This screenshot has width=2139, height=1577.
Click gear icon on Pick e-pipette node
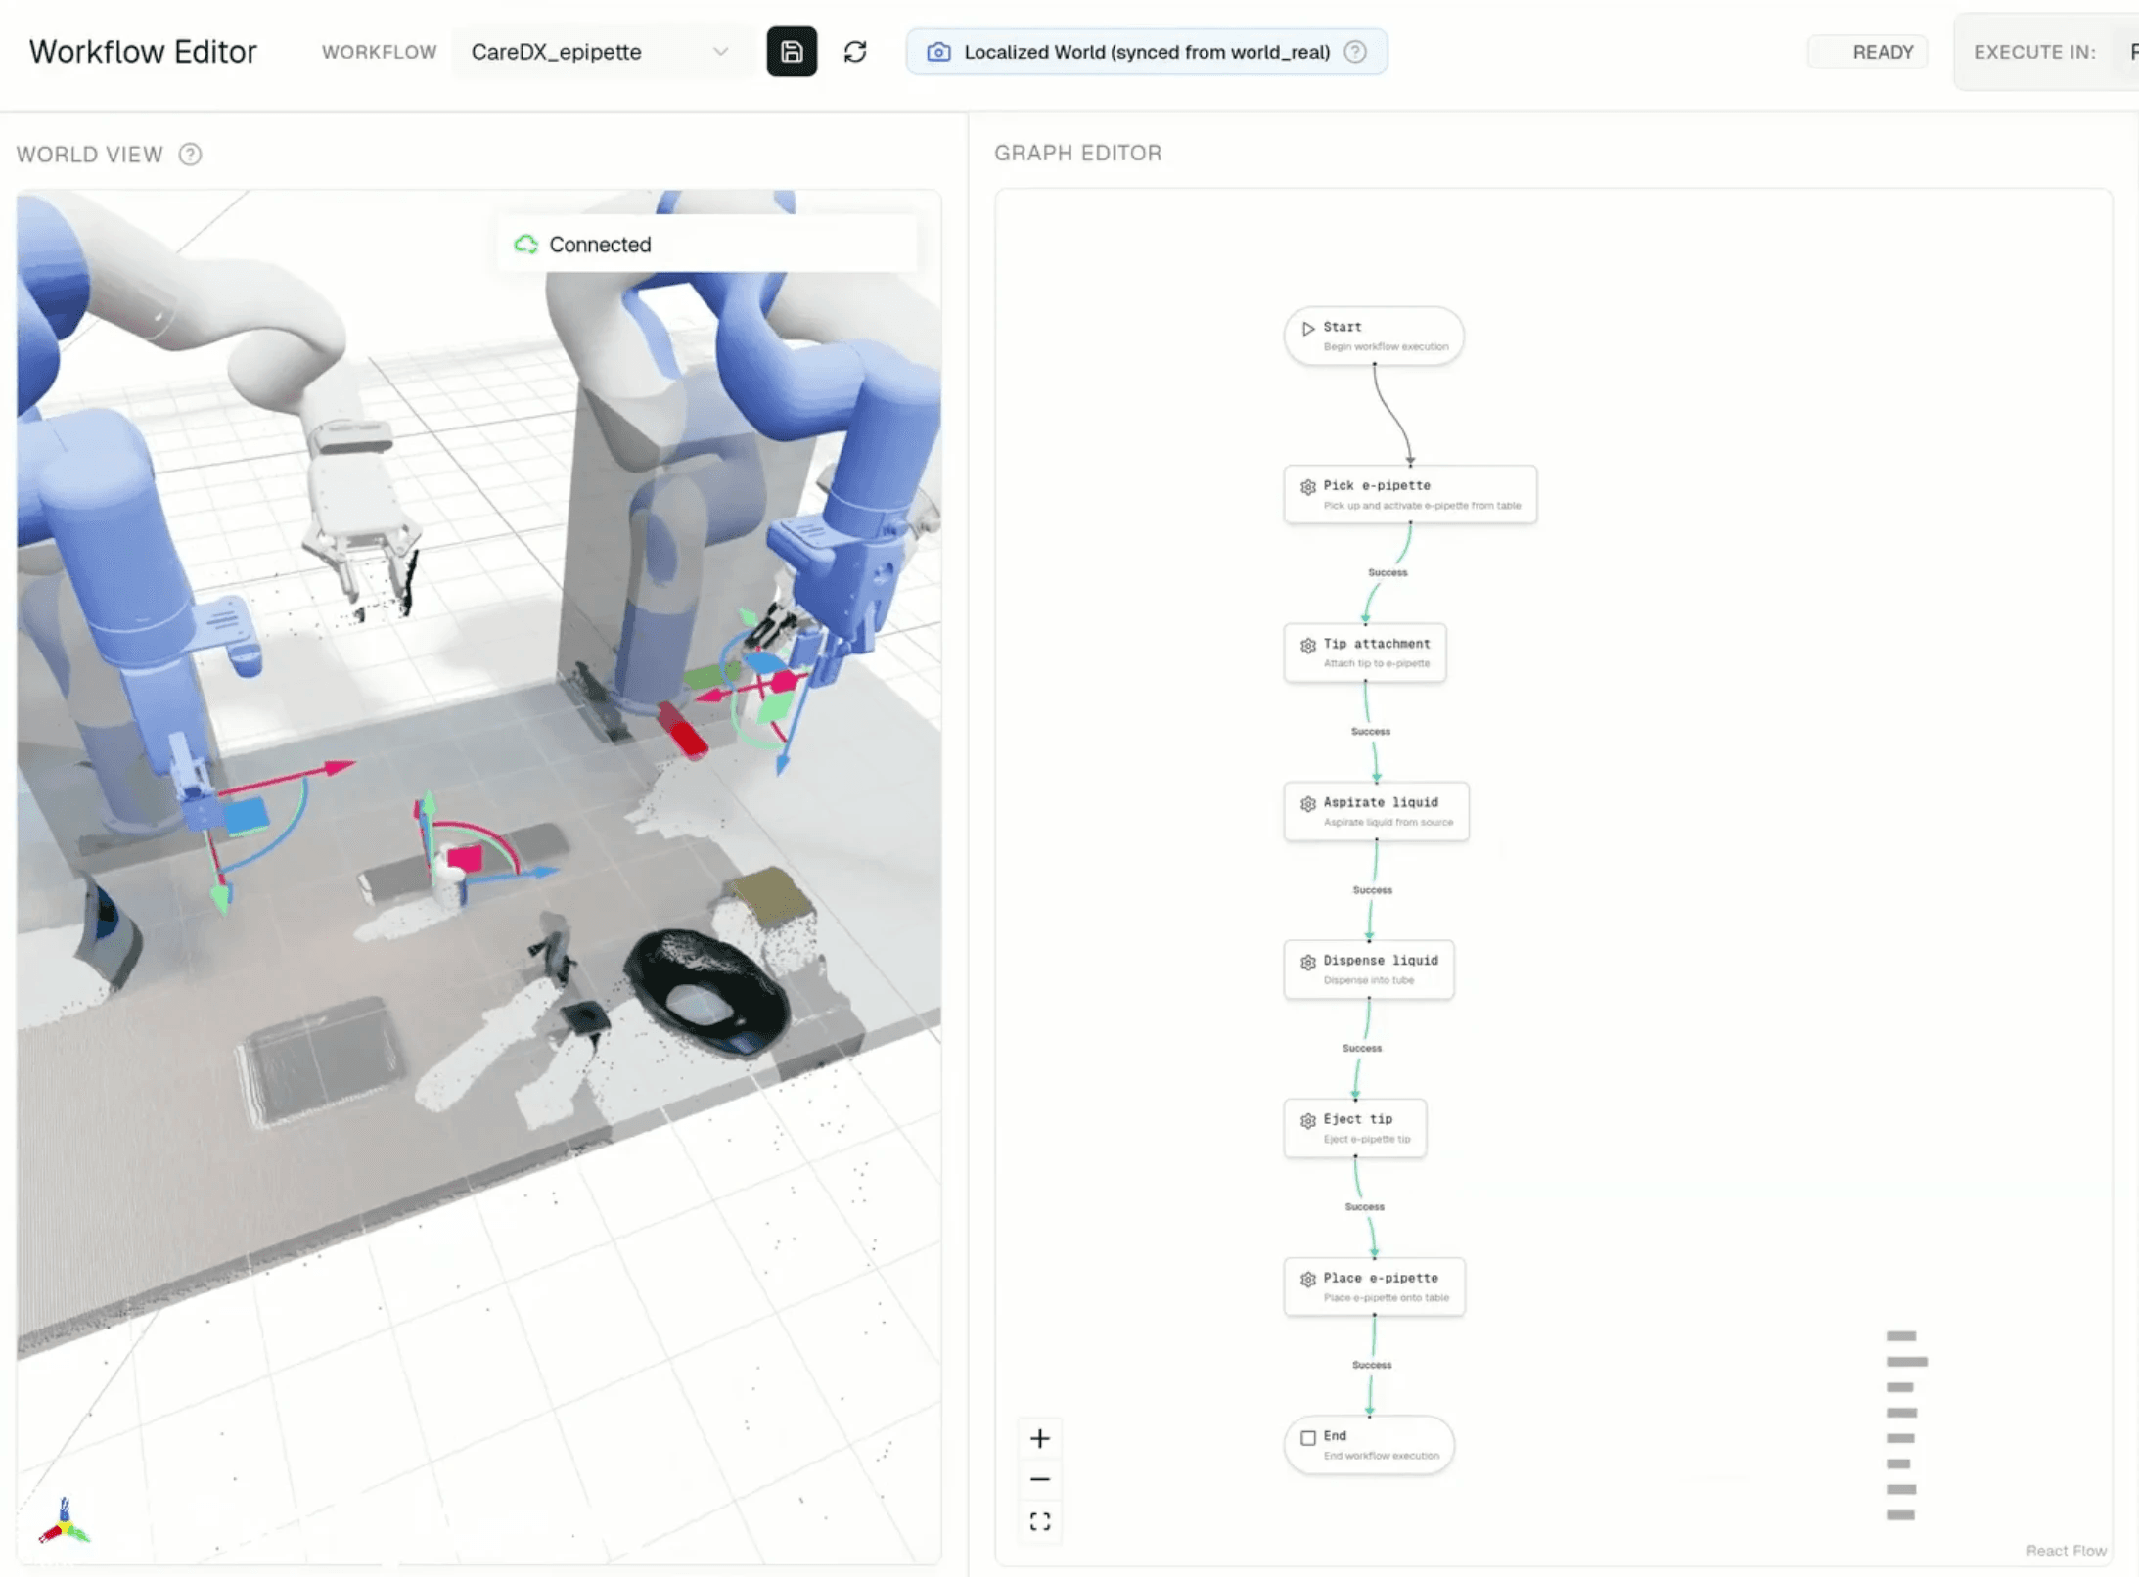[x=1307, y=487]
